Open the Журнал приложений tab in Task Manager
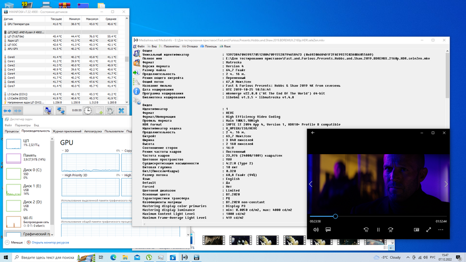The image size is (466, 262). tap(67, 131)
